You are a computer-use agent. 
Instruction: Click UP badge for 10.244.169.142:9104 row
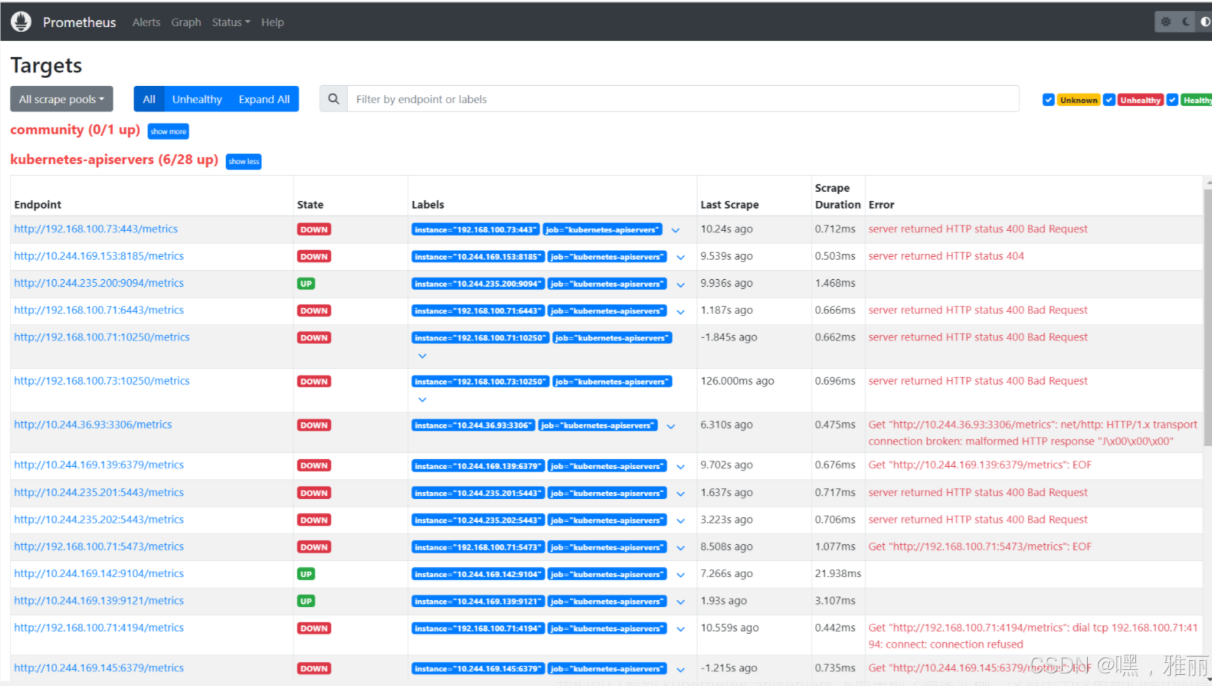click(x=306, y=574)
